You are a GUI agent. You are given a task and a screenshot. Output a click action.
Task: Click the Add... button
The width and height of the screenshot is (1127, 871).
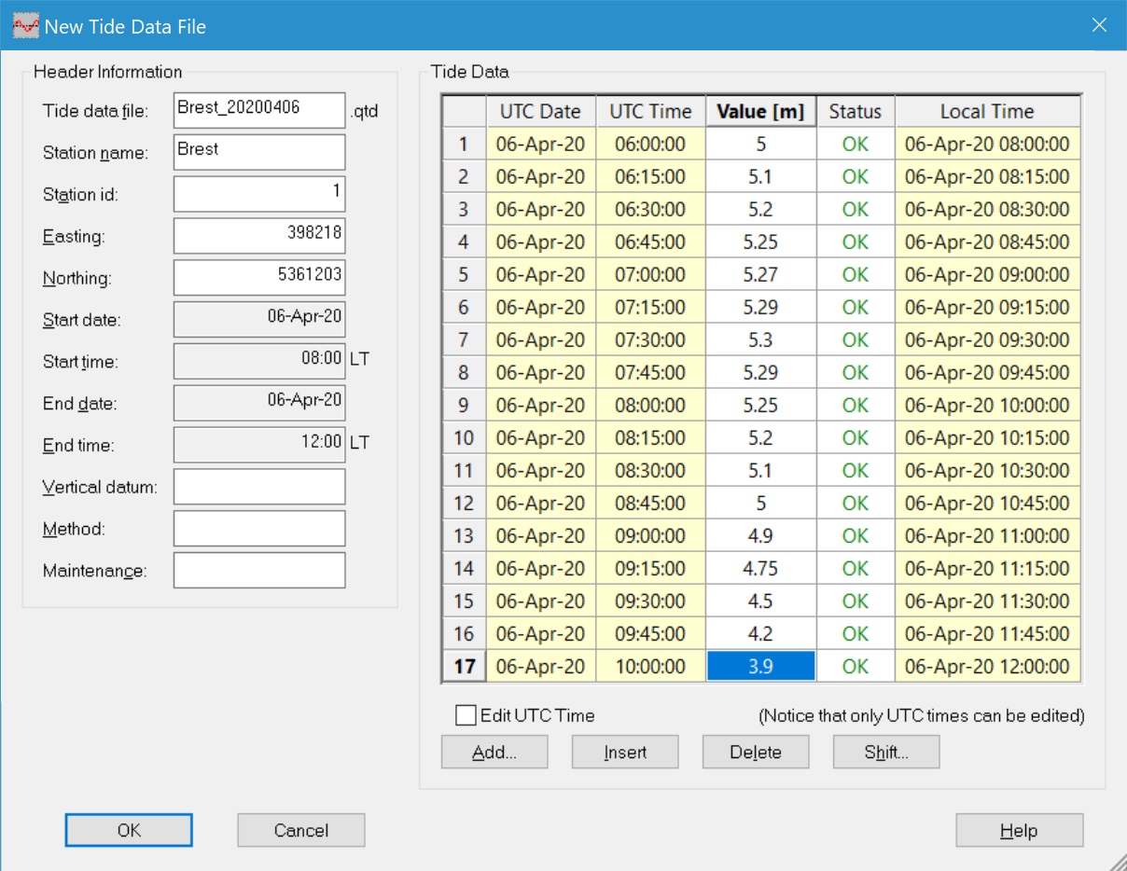point(494,753)
